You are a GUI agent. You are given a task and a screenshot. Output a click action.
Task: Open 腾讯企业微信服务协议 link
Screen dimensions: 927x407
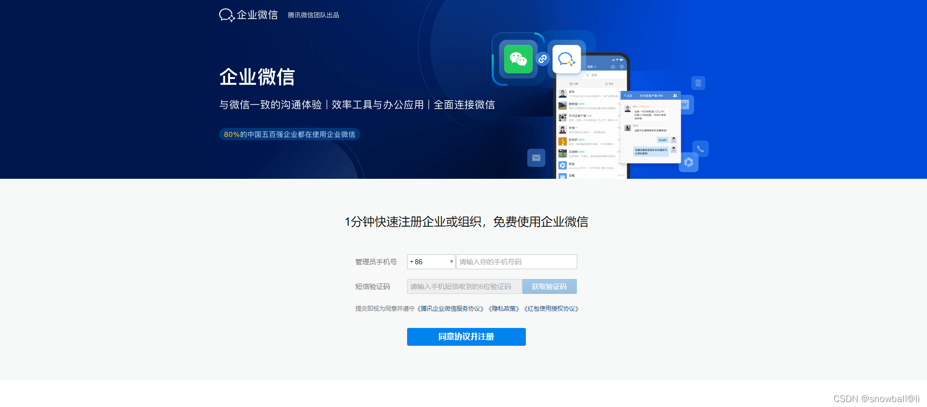point(451,309)
